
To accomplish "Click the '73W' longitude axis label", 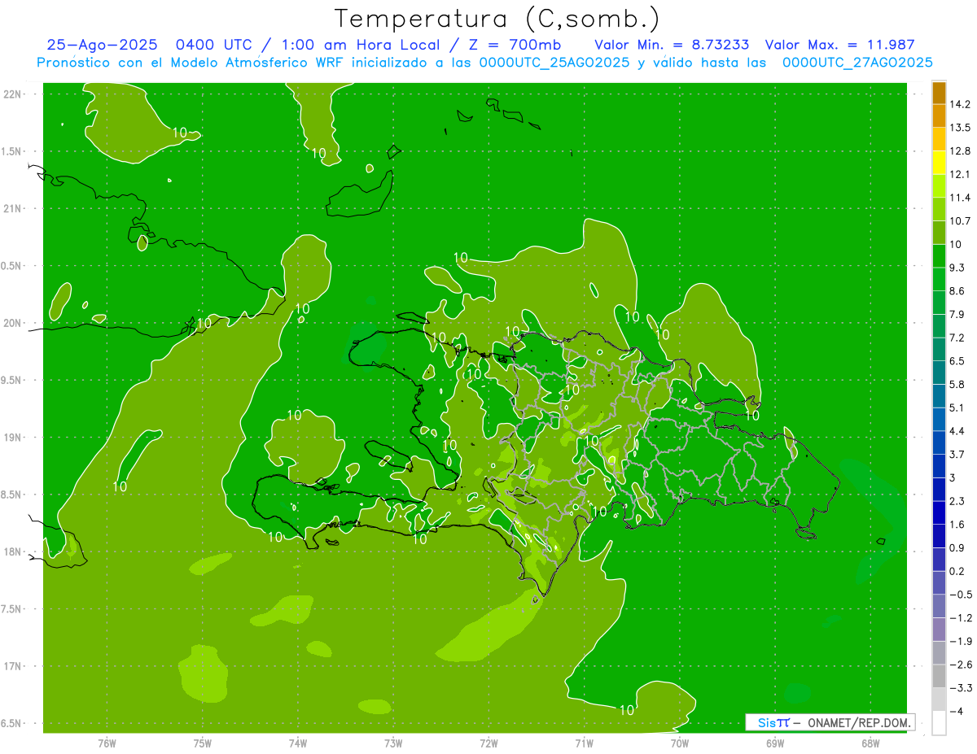I will [x=393, y=743].
